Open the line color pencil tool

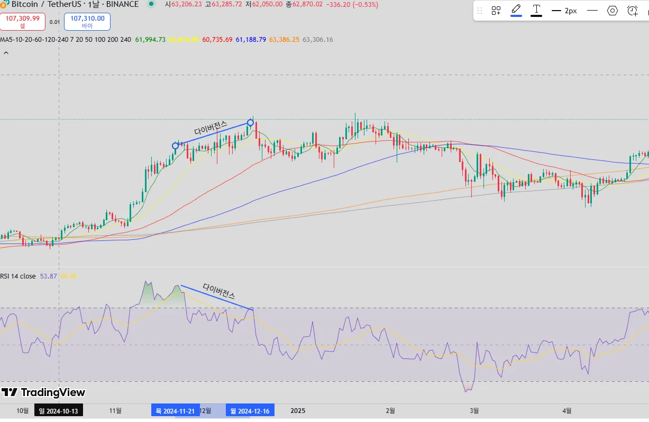coord(516,10)
